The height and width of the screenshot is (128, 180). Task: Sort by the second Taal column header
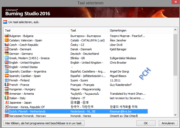click(89, 31)
